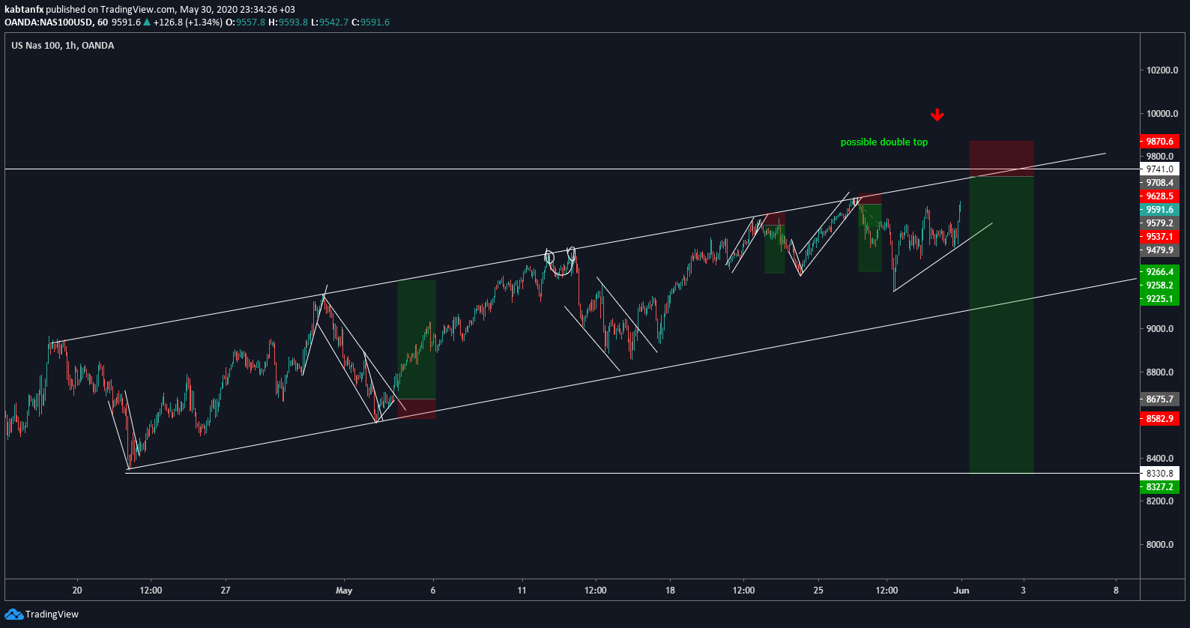This screenshot has width=1190, height=628.
Task: Click the high value H:9593.8 in header
Action: pos(288,22)
